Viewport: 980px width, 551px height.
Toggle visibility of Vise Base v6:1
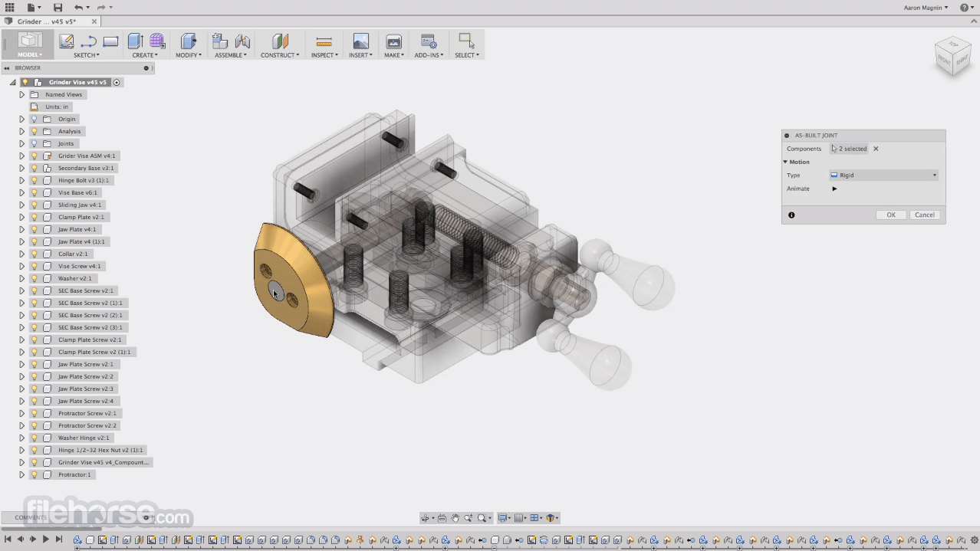pos(34,192)
